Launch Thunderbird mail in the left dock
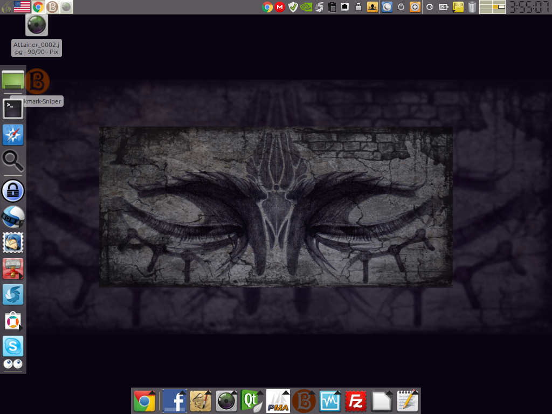Viewport: 552px width, 414px height. click(13, 243)
